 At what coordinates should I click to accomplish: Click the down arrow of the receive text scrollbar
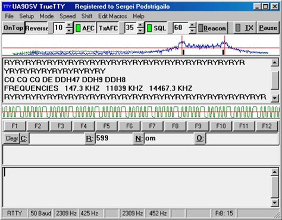(x=275, y=98)
